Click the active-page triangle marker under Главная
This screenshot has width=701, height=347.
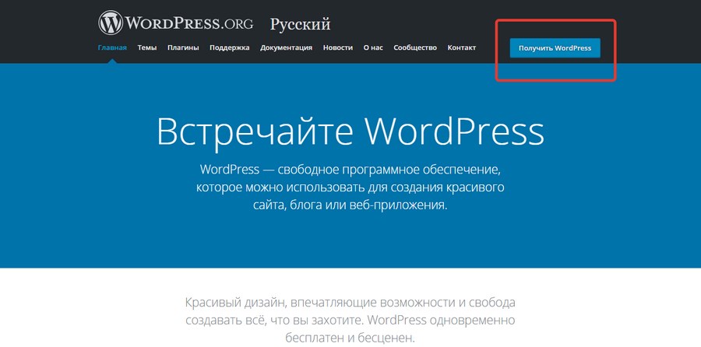click(112, 61)
